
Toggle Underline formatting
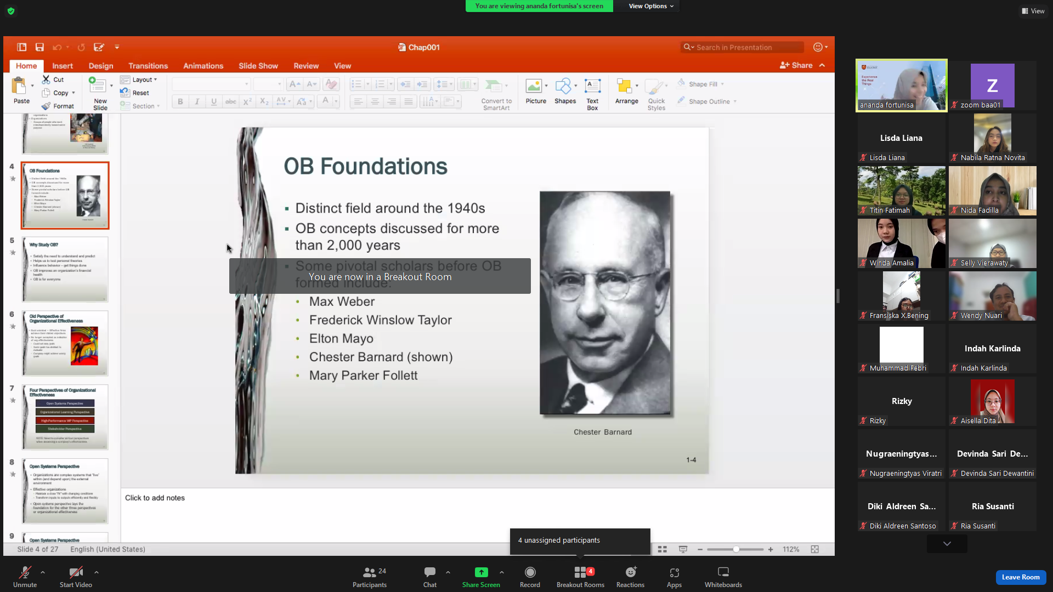pos(214,101)
